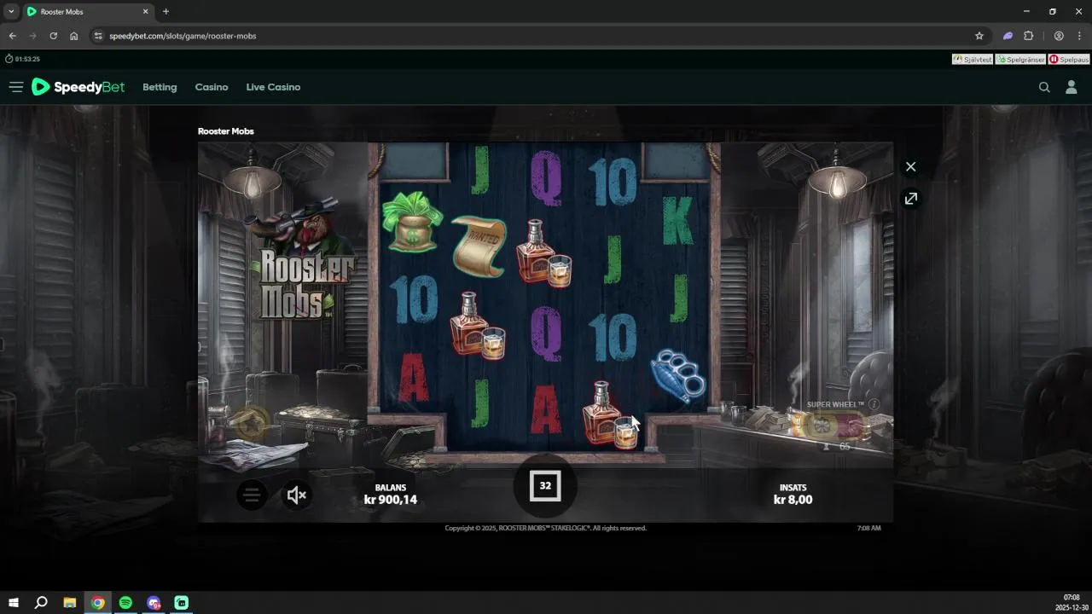Unmute the game sound
1092x614 pixels.
coord(296,495)
